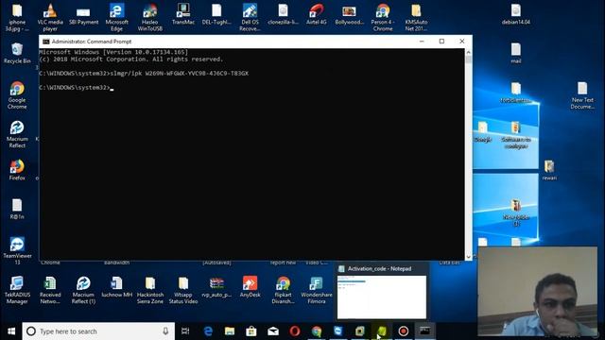Image resolution: width=605 pixels, height=340 pixels.
Task: Select the rvp_auto_p archive icon
Action: (216, 287)
